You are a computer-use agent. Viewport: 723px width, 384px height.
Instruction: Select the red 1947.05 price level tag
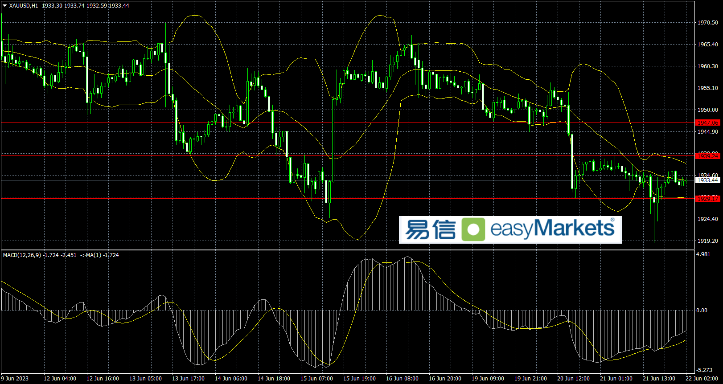pyautogui.click(x=708, y=123)
